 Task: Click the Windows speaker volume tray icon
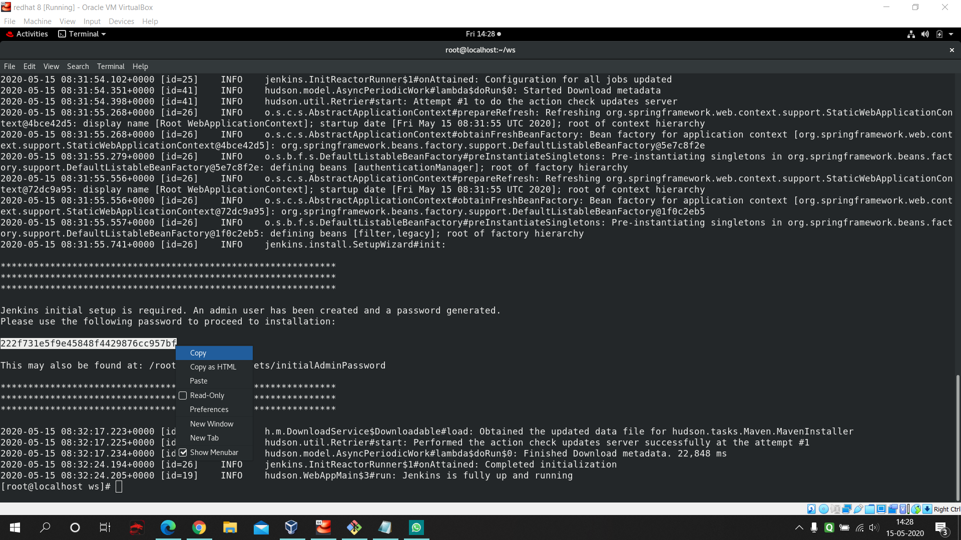[874, 527]
